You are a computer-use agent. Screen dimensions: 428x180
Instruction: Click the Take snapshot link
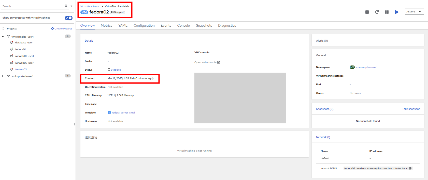[x=411, y=109]
